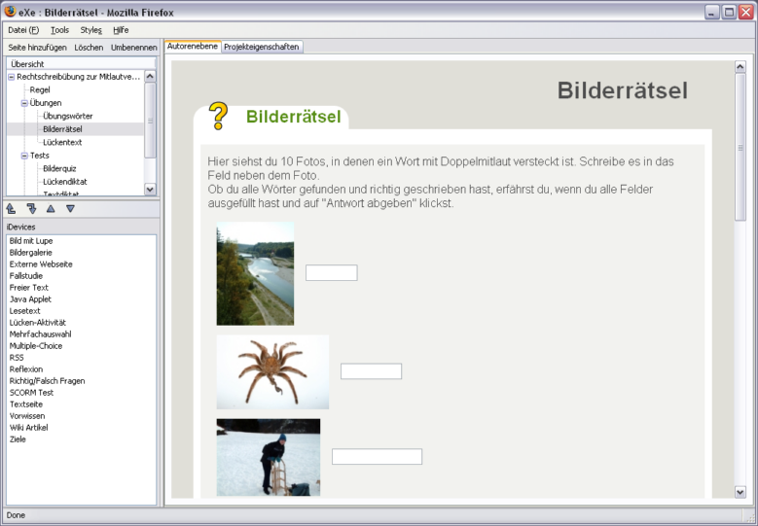Select the Bilderquiz page
758x526 pixels.
[59, 168]
